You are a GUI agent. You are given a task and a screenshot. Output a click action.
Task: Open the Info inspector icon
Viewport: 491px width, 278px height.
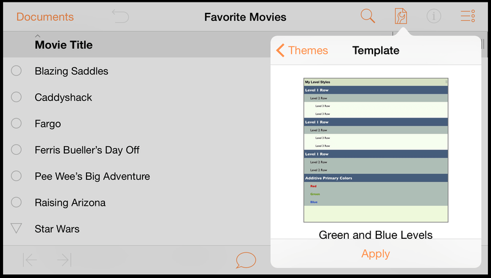(x=434, y=17)
